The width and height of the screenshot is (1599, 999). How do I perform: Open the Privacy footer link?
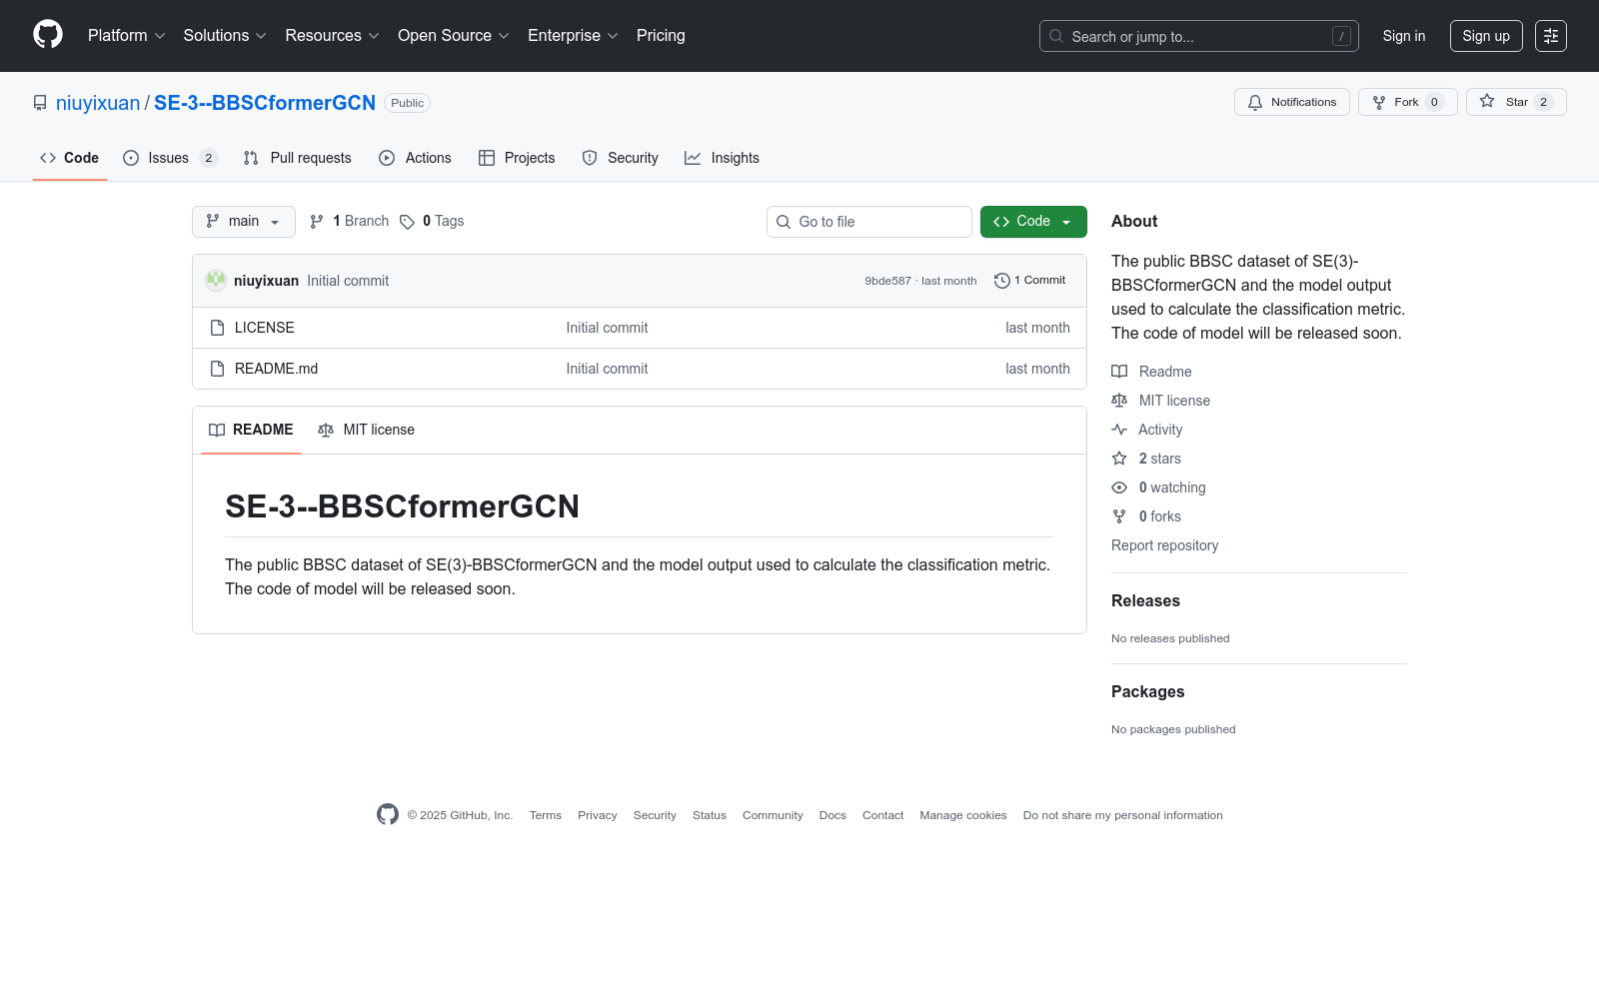pos(598,815)
